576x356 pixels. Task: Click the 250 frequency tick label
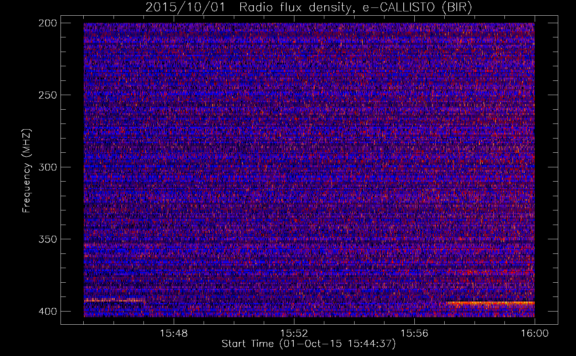pos(47,95)
